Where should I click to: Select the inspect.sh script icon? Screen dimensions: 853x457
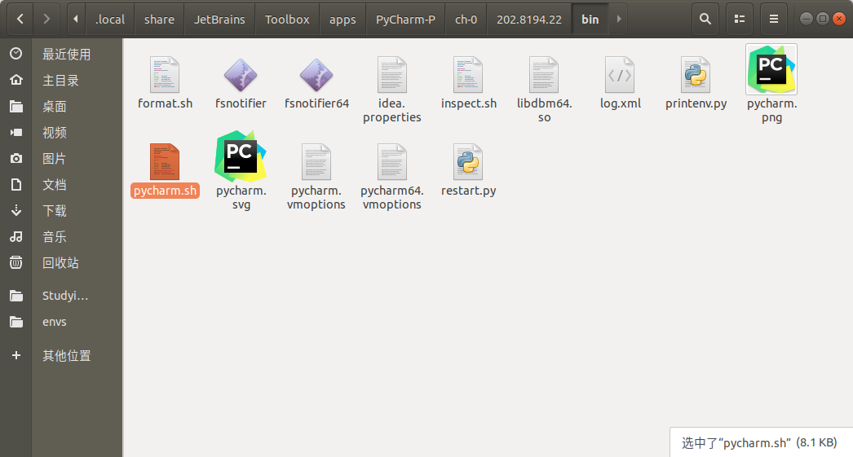tap(468, 75)
